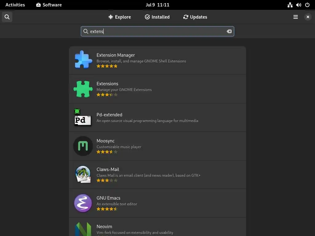Click 'Manage your GNOME Extensions' description
The height and width of the screenshot is (236, 315).
[x=124, y=90]
